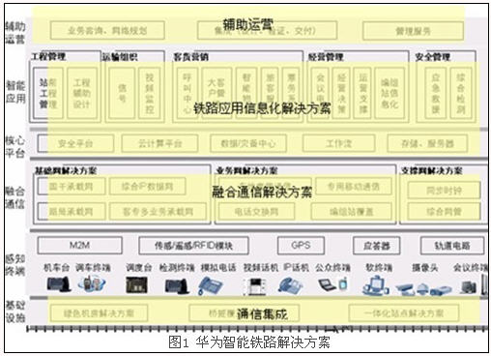Viewport: 491px width, 356px height.
Task: Click the 智能应用 row label
Action: pyautogui.click(x=15, y=92)
